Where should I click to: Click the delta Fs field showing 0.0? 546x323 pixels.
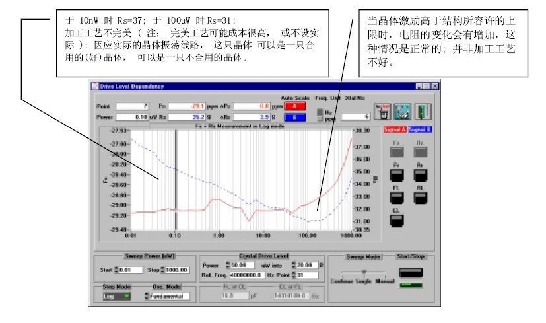252,106
